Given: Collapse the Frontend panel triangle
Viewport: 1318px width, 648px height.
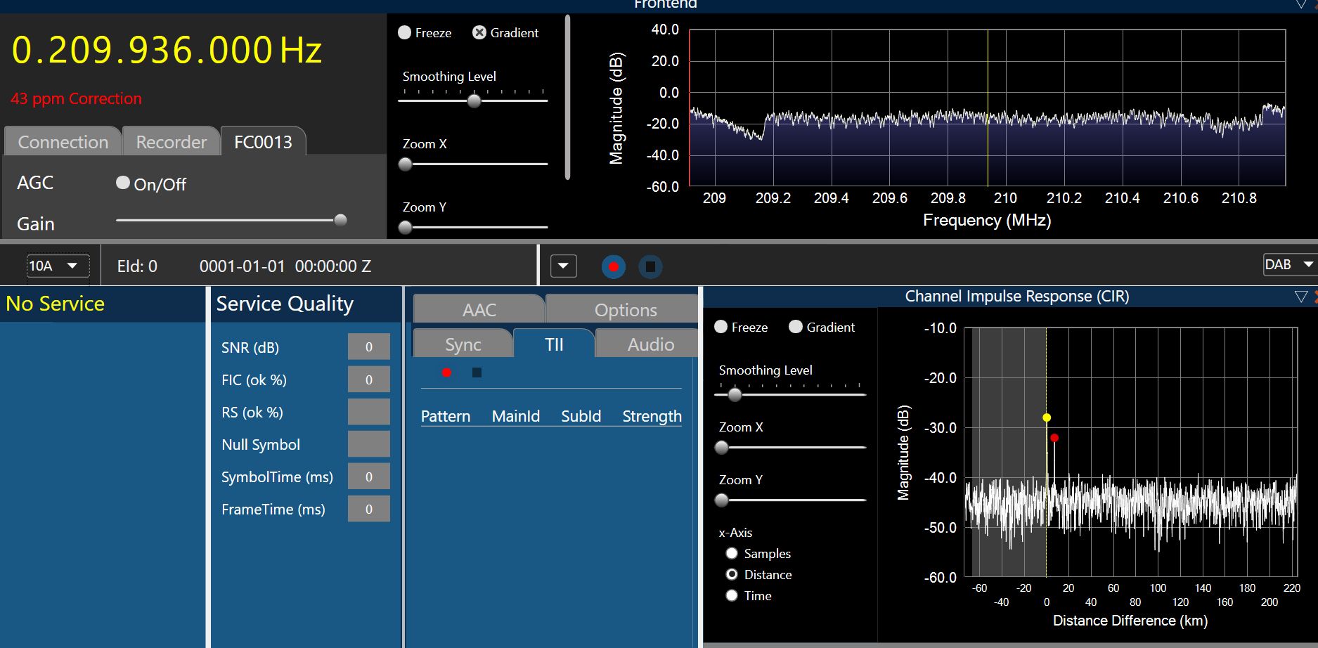Looking at the screenshot, I should (1301, 5).
